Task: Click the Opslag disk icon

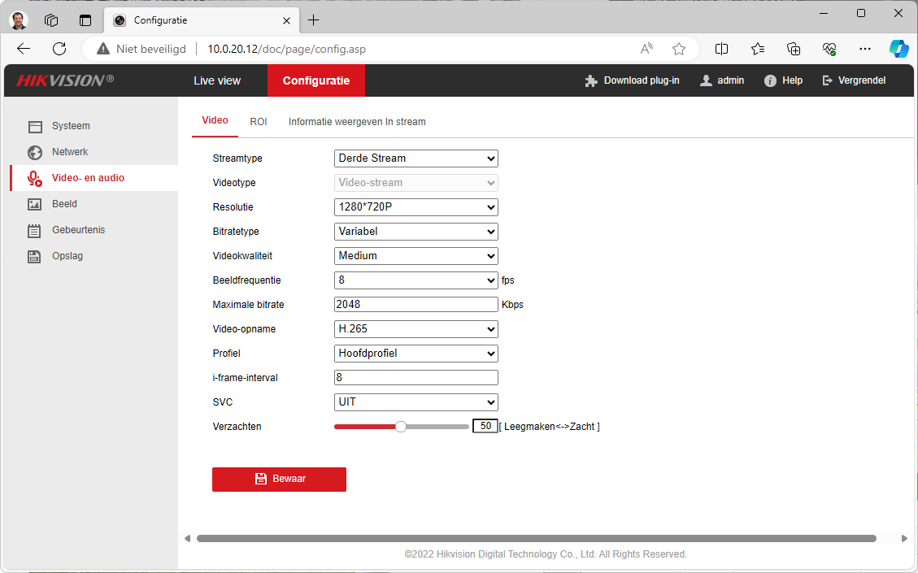Action: (35, 257)
